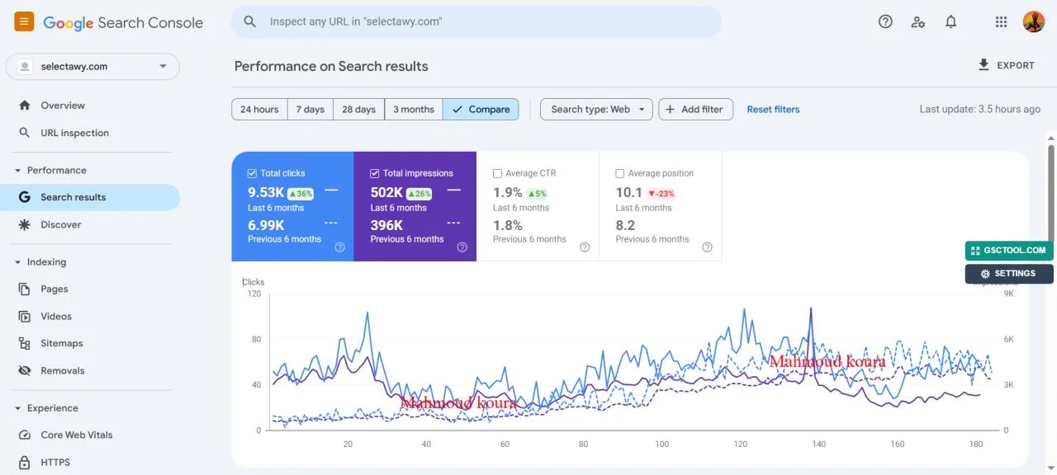This screenshot has height=475, width=1057.
Task: Click the URL inspection magnifier icon
Action: click(x=25, y=133)
